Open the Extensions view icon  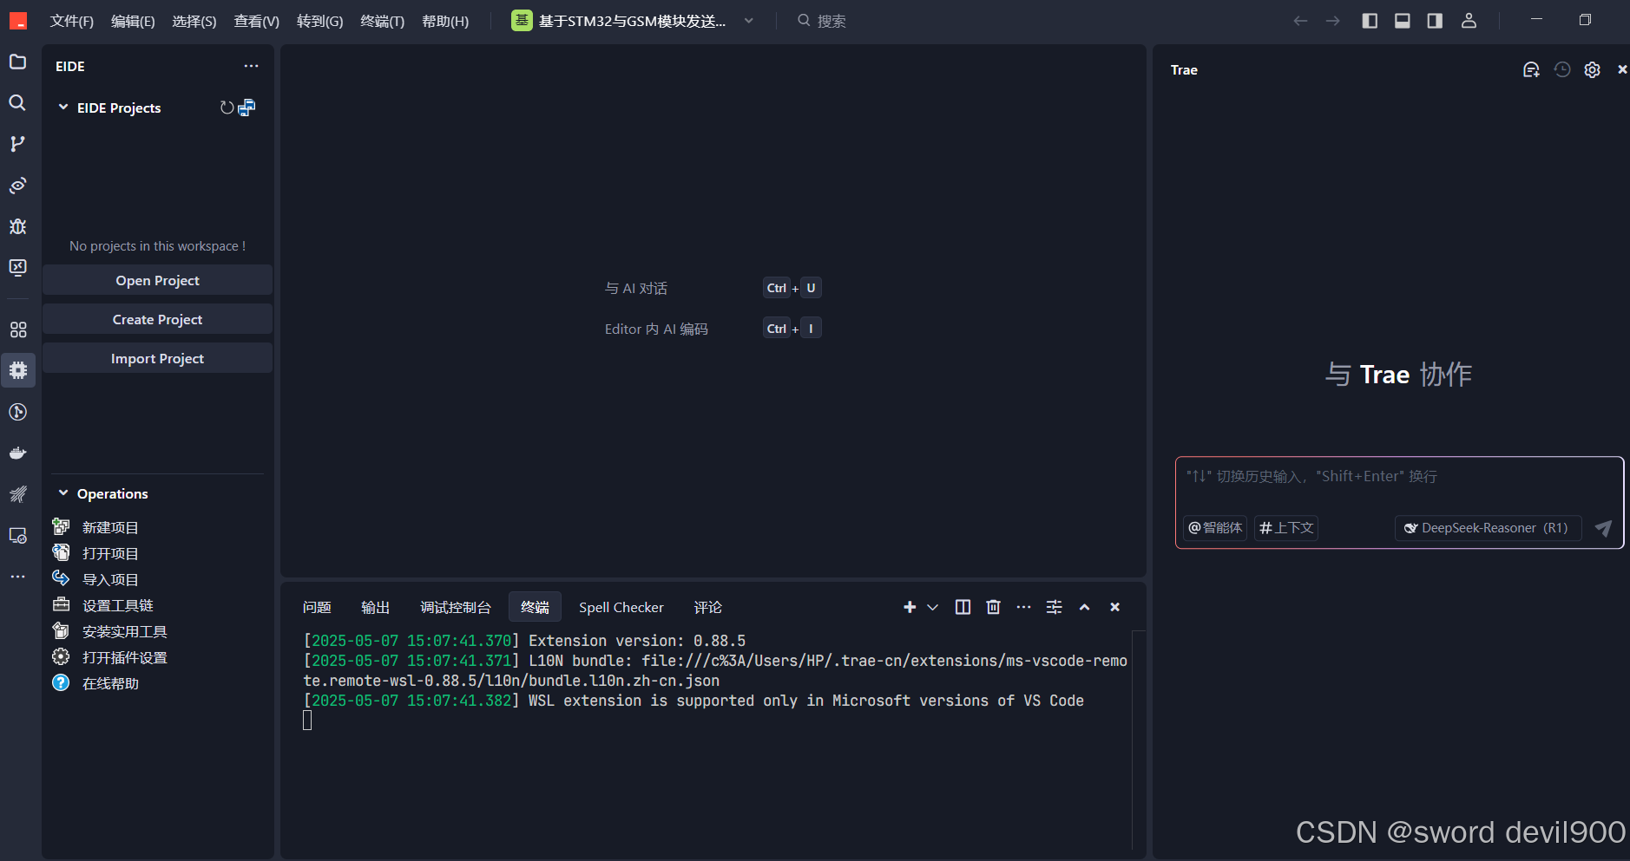pyautogui.click(x=17, y=329)
